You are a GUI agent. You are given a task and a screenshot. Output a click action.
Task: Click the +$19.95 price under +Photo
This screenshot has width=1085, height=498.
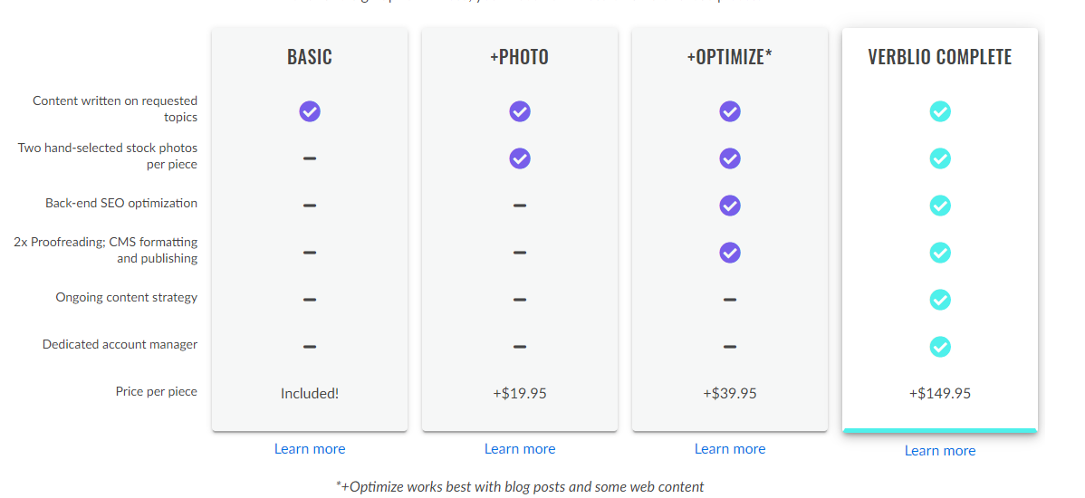coord(520,394)
